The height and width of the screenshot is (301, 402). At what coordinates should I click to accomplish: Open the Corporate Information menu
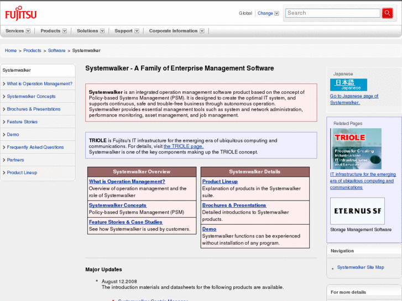tap(173, 31)
